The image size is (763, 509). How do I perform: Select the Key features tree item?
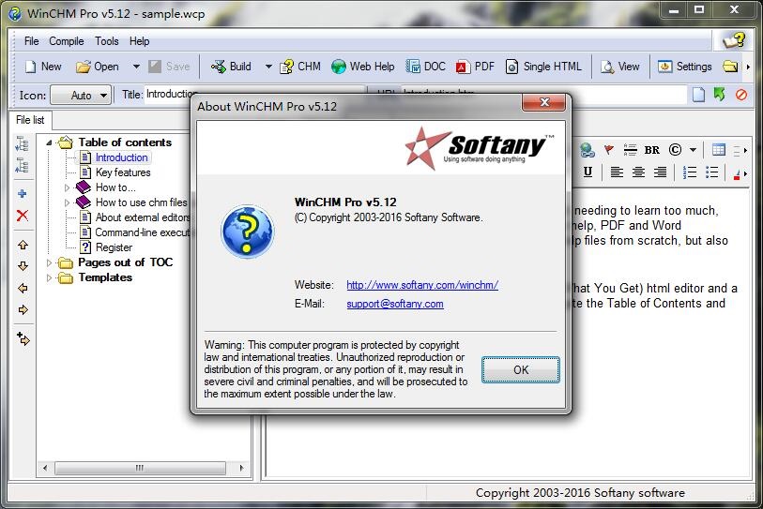click(x=123, y=172)
